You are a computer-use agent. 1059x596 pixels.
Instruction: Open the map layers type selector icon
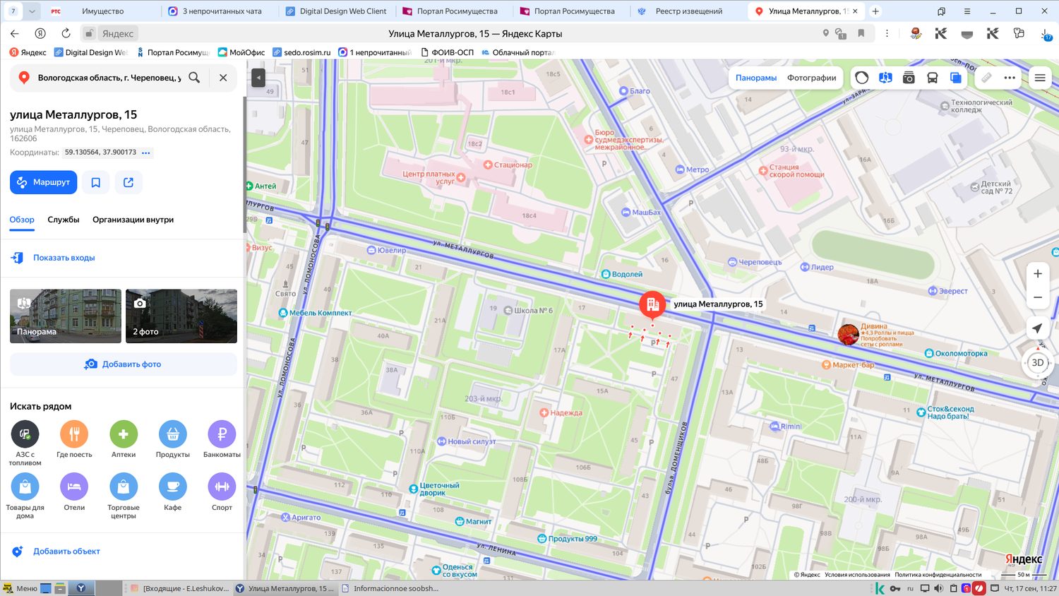[x=955, y=78]
